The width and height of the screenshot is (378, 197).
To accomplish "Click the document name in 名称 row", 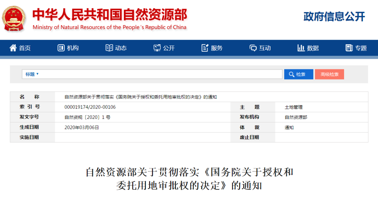I will point(141,97).
